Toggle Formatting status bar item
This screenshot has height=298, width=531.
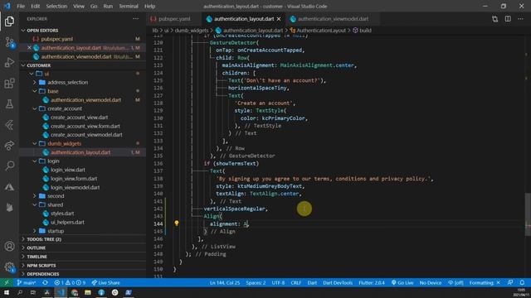[485, 283]
